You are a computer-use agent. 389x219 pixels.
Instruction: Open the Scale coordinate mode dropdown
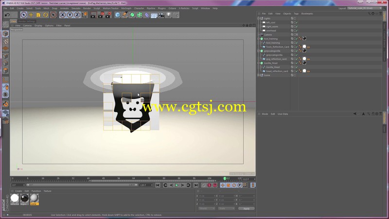coord(226,209)
